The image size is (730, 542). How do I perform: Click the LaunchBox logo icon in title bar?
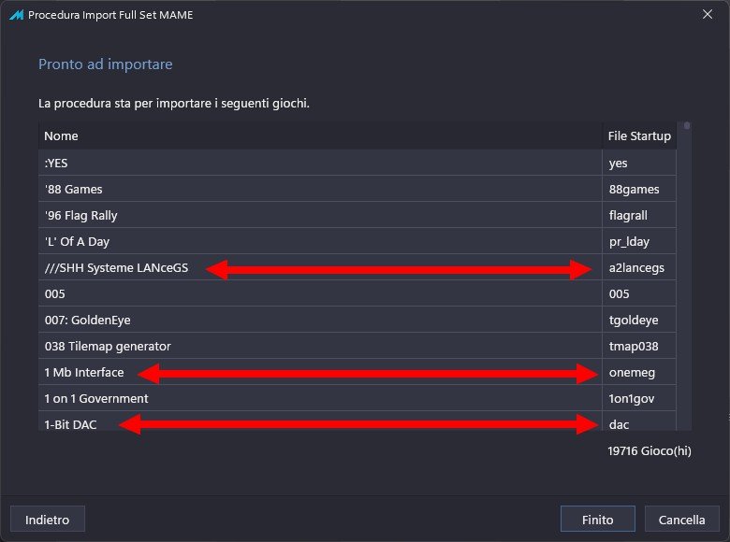(x=16, y=15)
